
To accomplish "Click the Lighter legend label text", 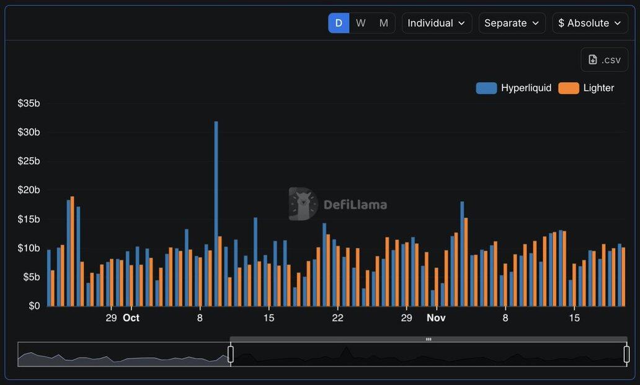I will coord(598,88).
